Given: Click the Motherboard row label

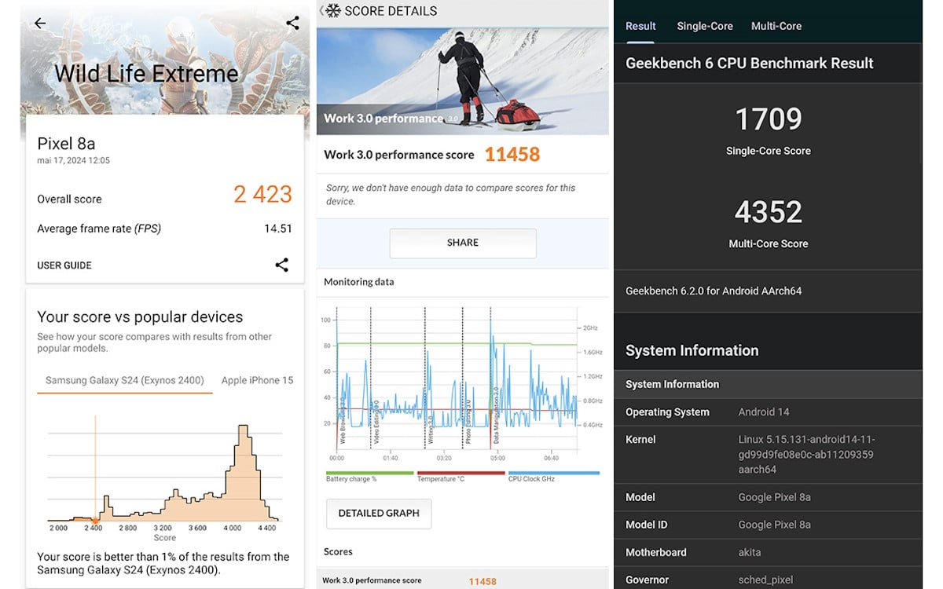Looking at the screenshot, I should point(656,552).
